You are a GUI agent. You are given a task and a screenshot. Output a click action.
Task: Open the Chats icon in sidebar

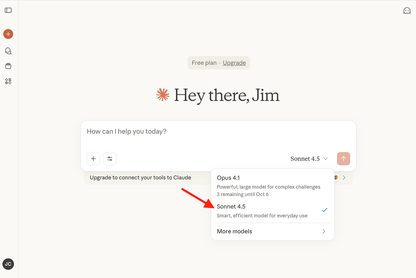point(8,51)
